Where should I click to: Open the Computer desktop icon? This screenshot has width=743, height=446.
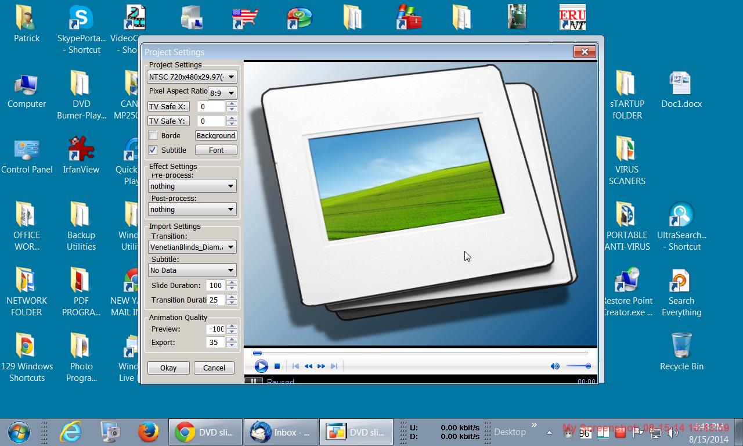[x=27, y=90]
